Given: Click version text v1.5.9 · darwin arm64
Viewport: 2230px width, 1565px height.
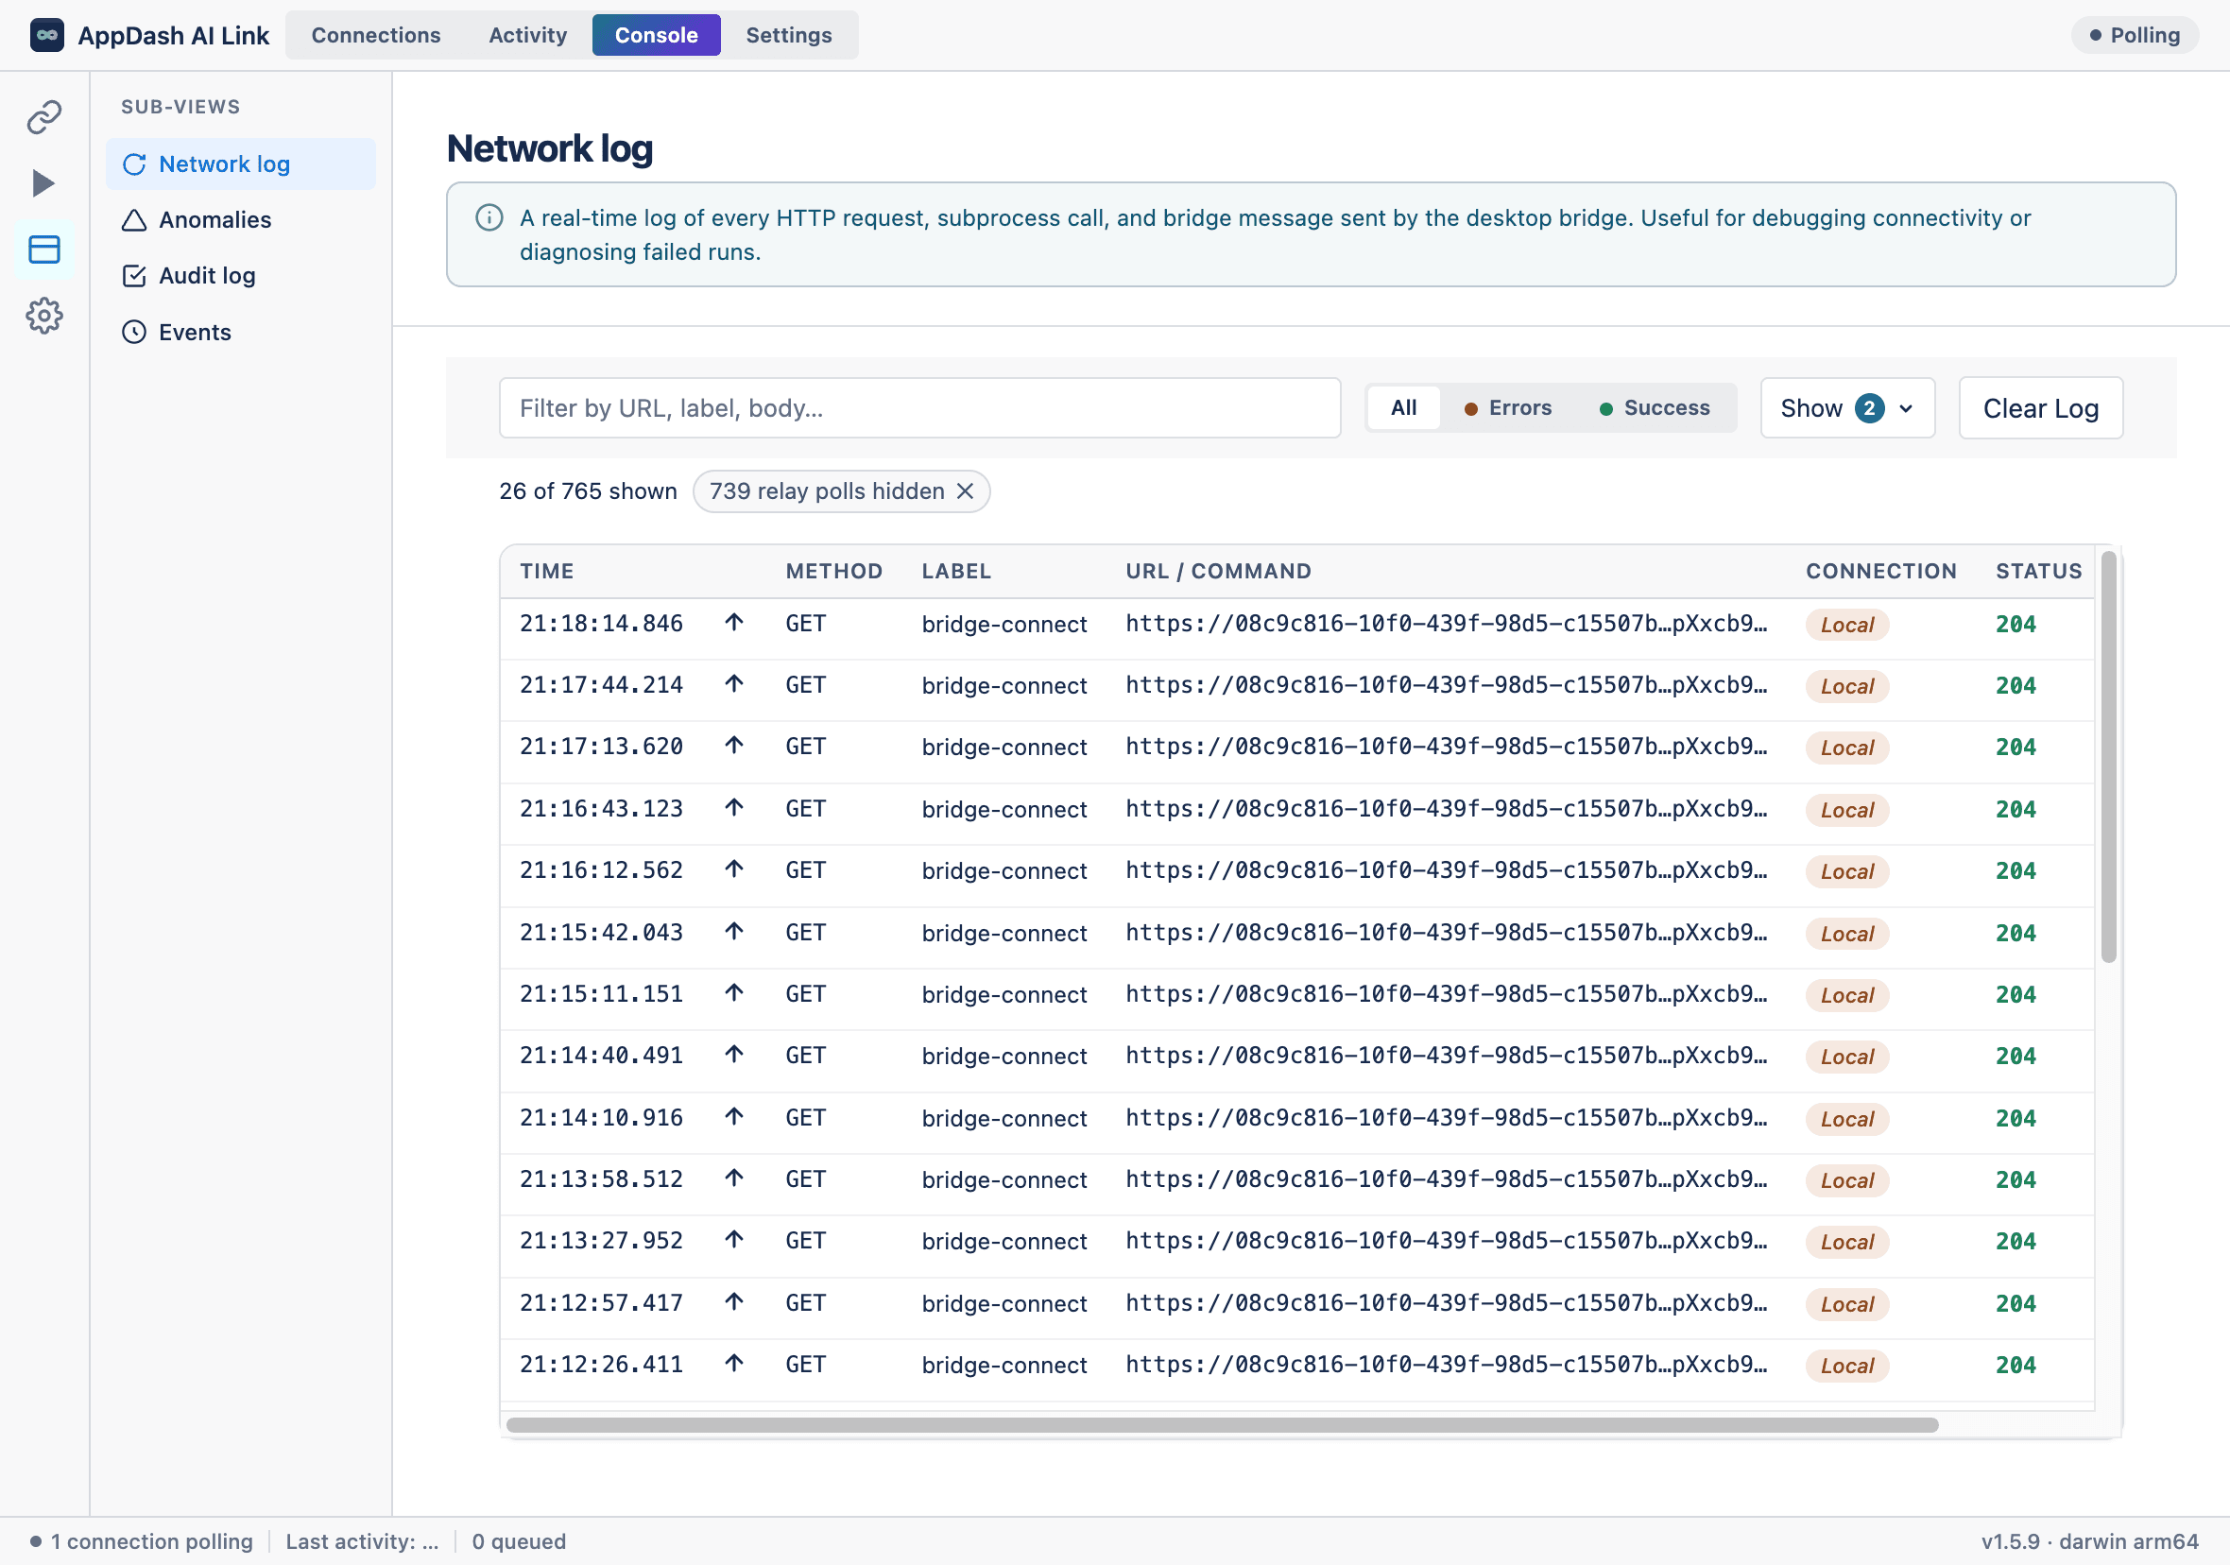Looking at the screenshot, I should tap(2089, 1541).
